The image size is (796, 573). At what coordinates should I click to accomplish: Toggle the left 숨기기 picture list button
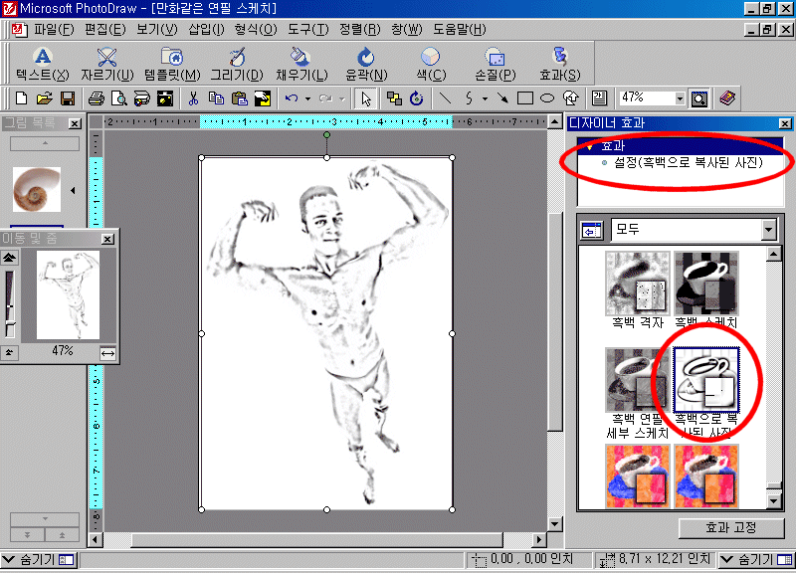click(x=38, y=560)
